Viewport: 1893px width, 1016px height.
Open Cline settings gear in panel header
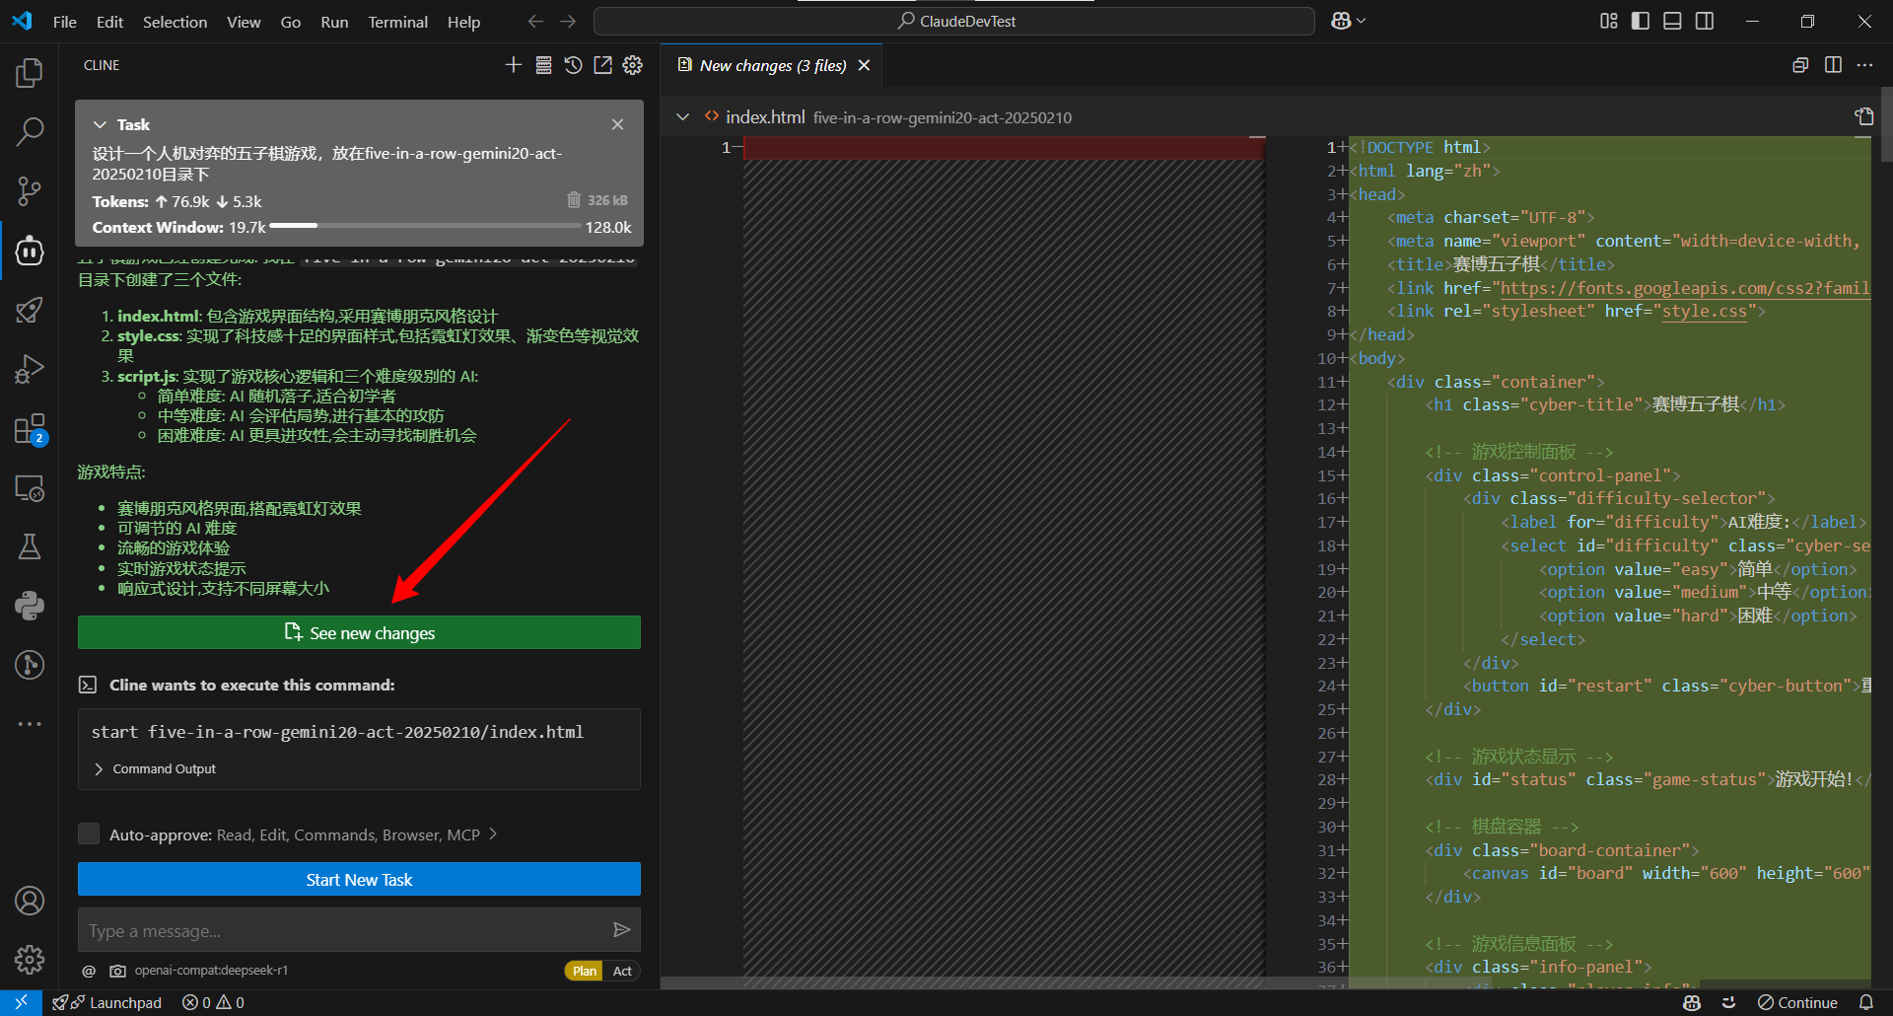633,65
